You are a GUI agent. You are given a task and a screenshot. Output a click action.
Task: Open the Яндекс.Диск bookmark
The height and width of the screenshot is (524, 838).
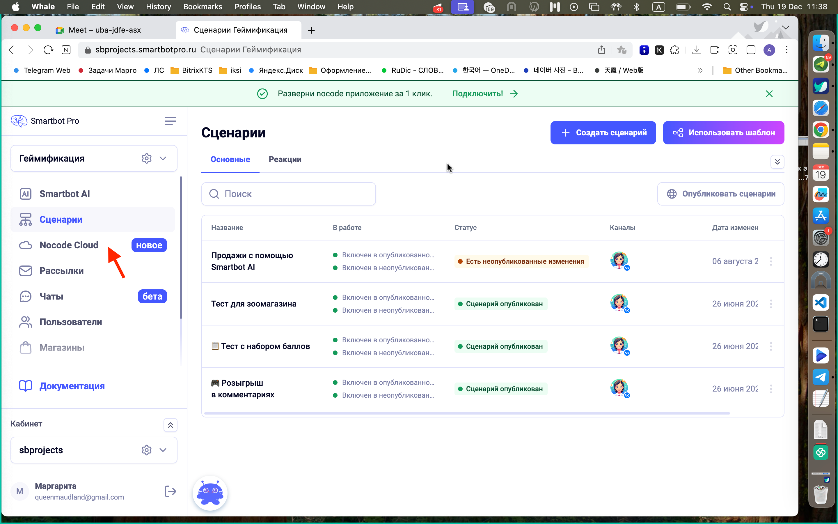(276, 70)
